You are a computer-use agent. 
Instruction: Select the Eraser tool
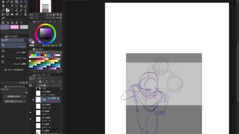(x=3, y=6)
